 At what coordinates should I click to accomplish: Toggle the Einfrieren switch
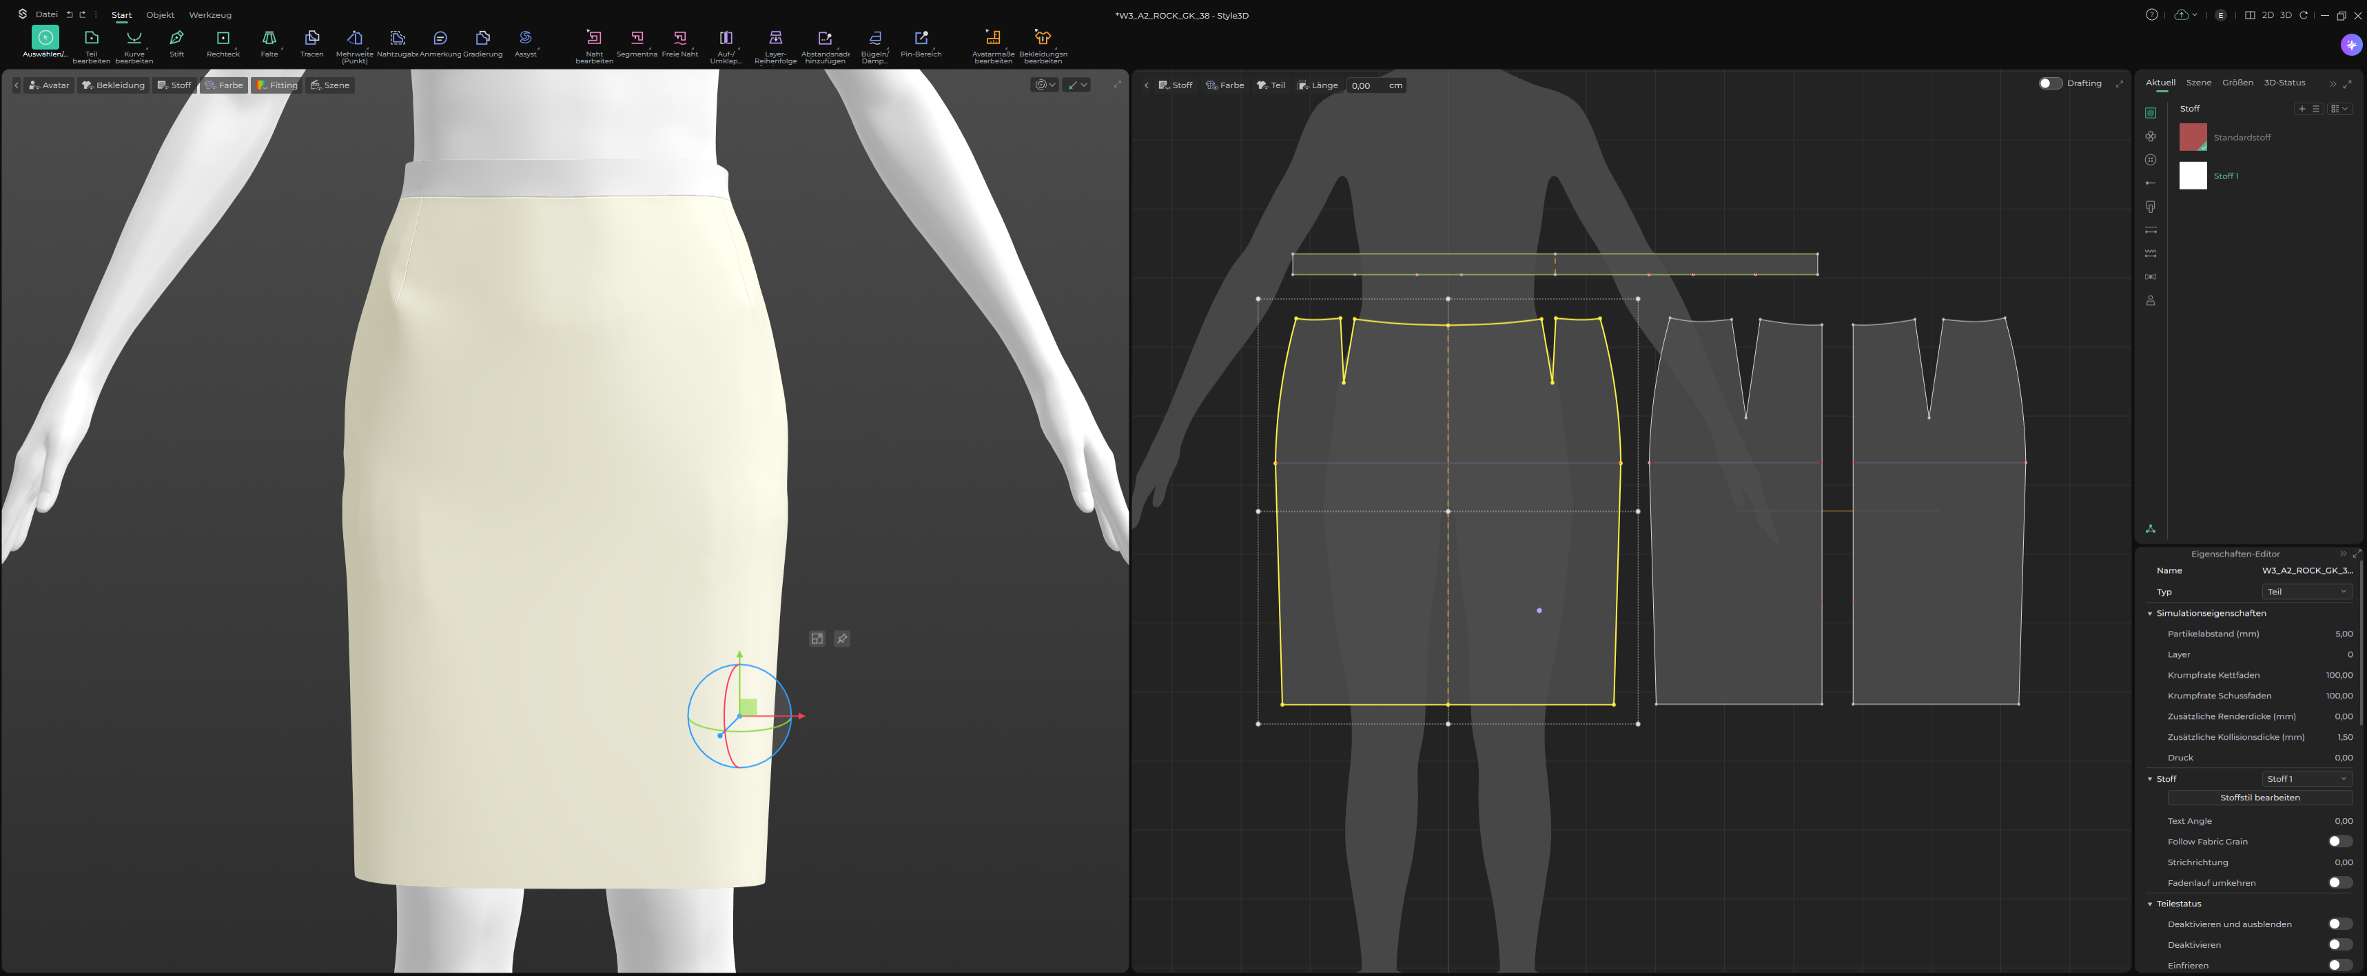tap(2339, 965)
